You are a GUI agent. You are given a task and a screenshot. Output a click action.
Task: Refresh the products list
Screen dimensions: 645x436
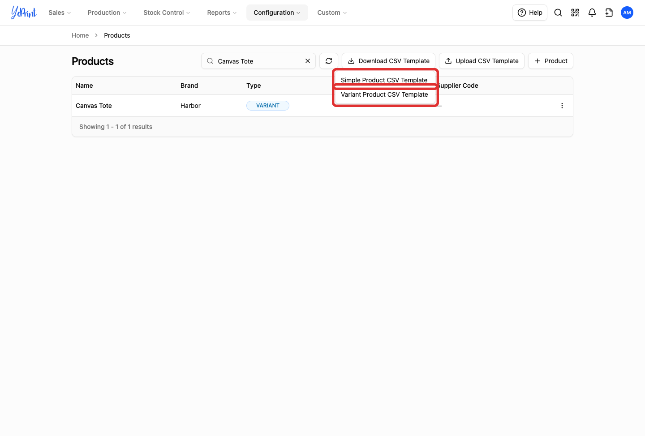click(329, 61)
